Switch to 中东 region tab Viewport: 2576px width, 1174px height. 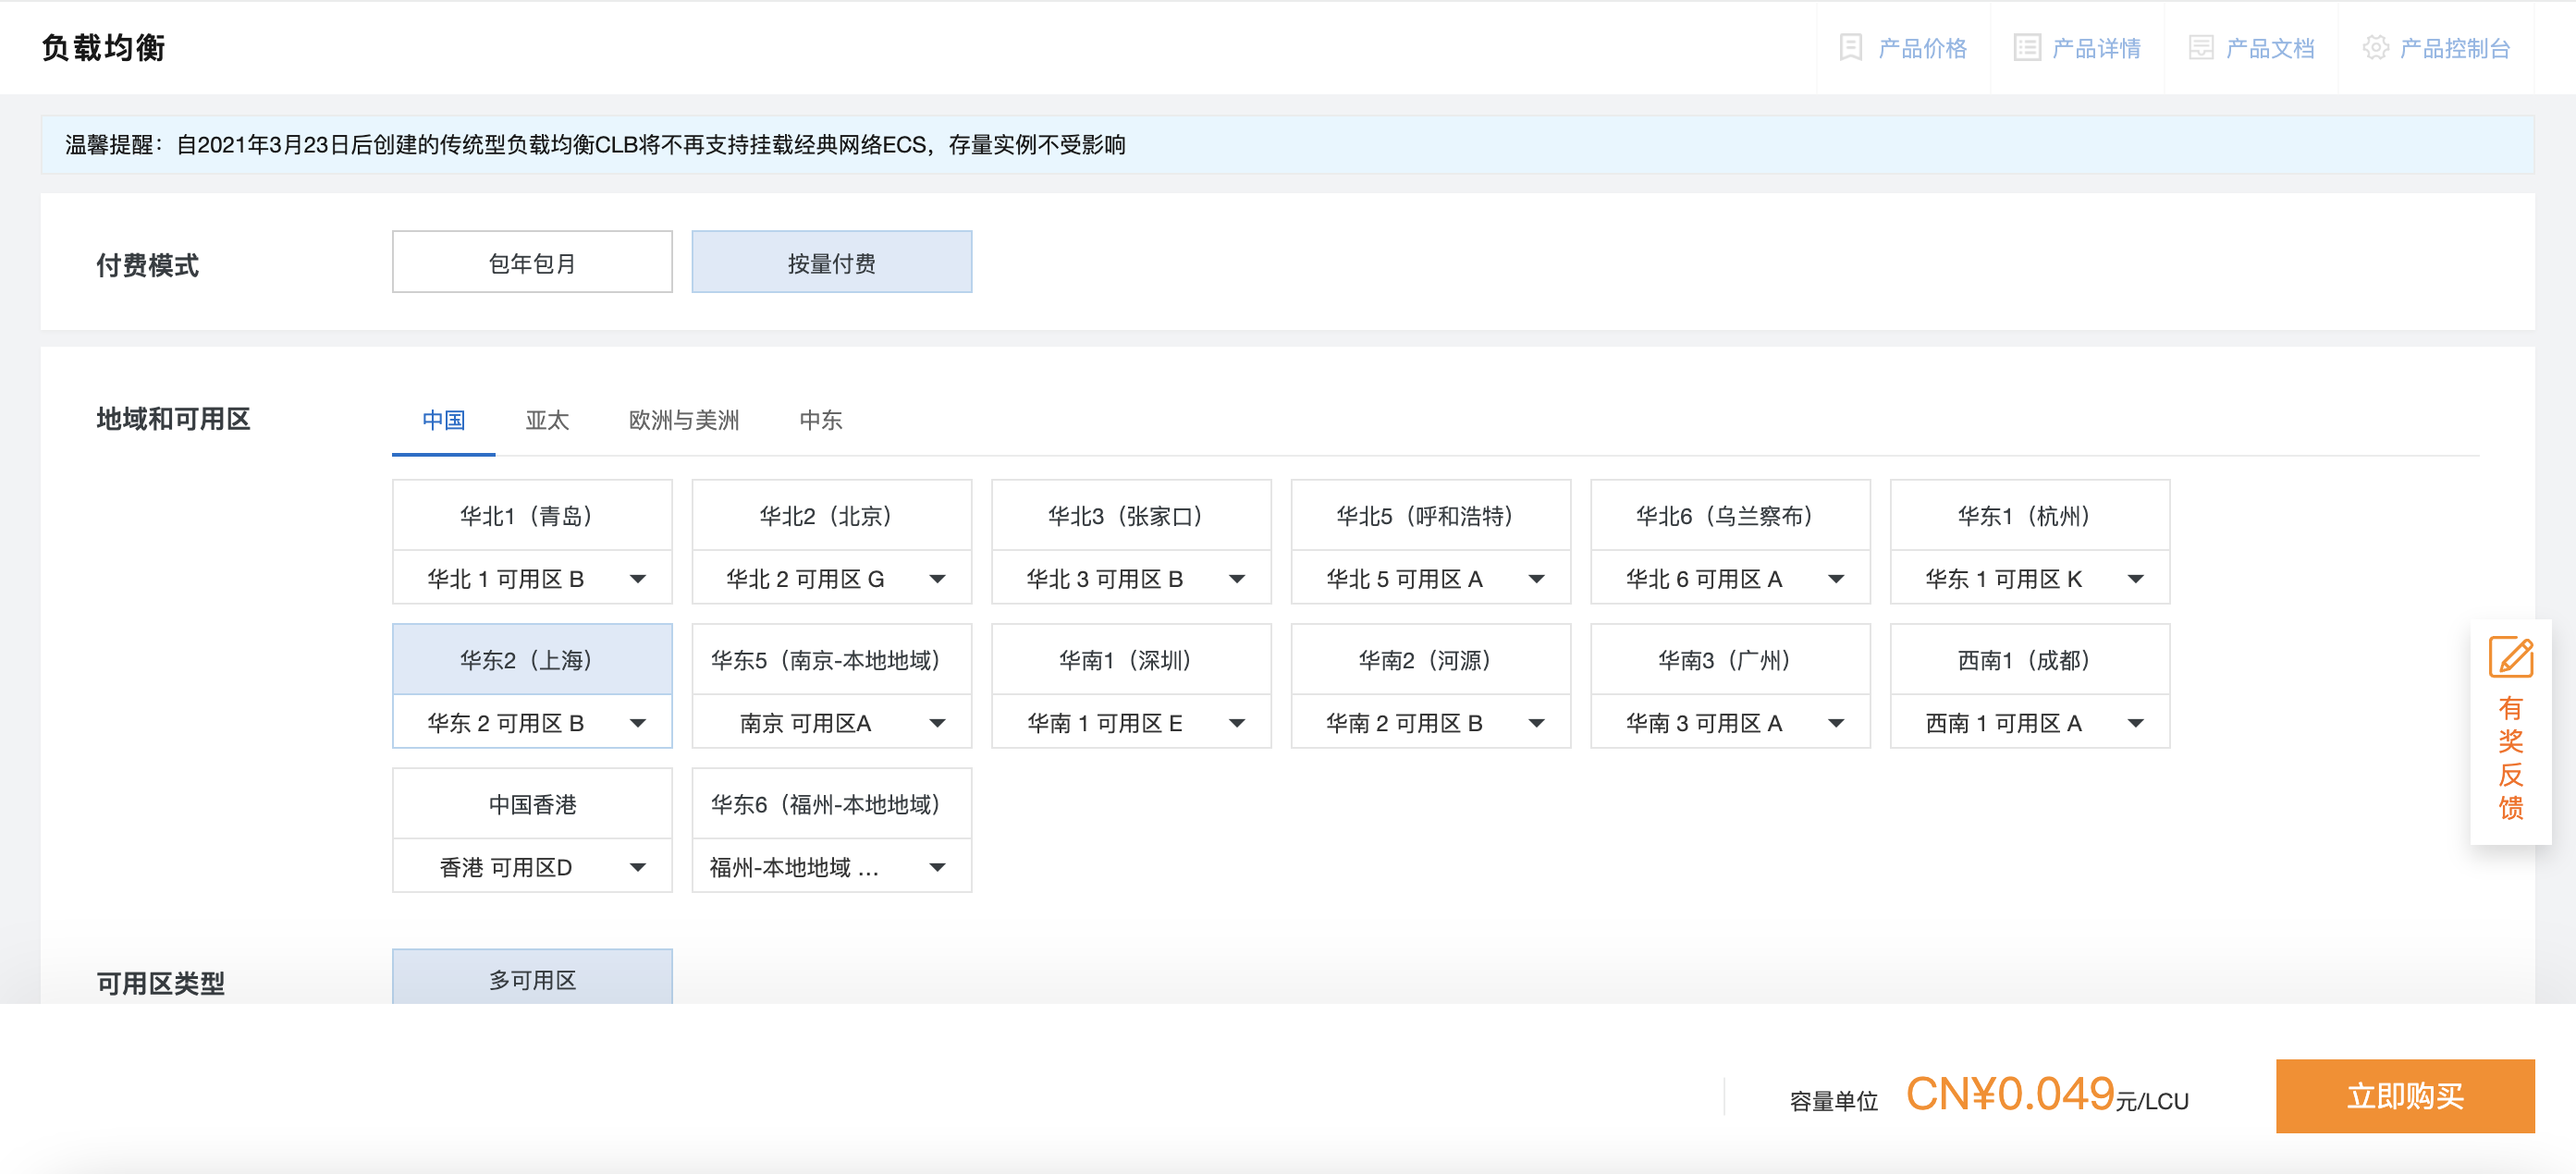820,420
